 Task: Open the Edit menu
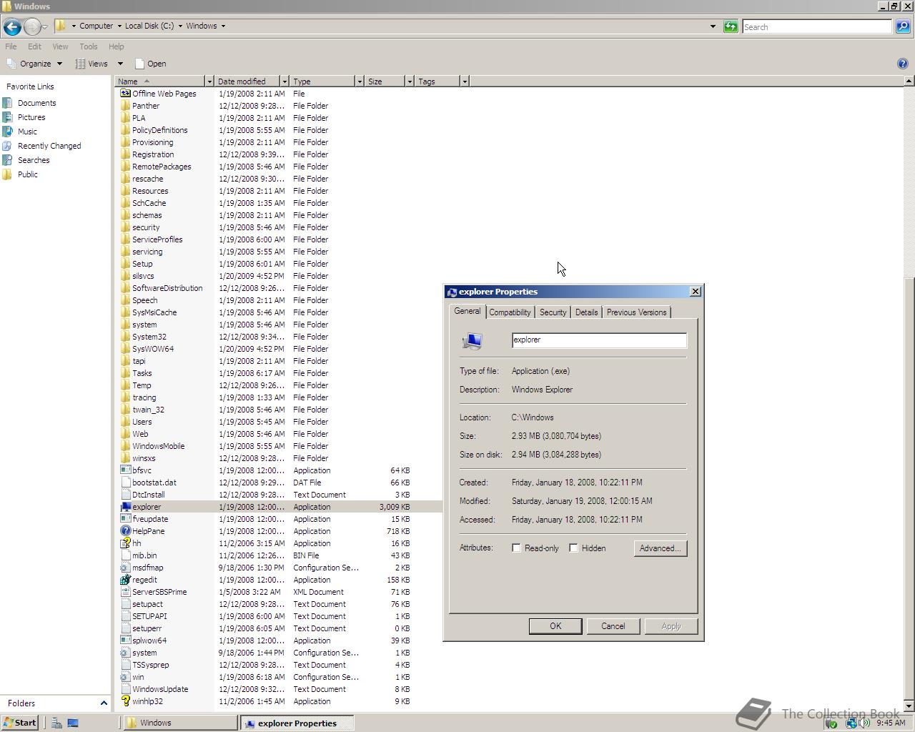click(34, 46)
